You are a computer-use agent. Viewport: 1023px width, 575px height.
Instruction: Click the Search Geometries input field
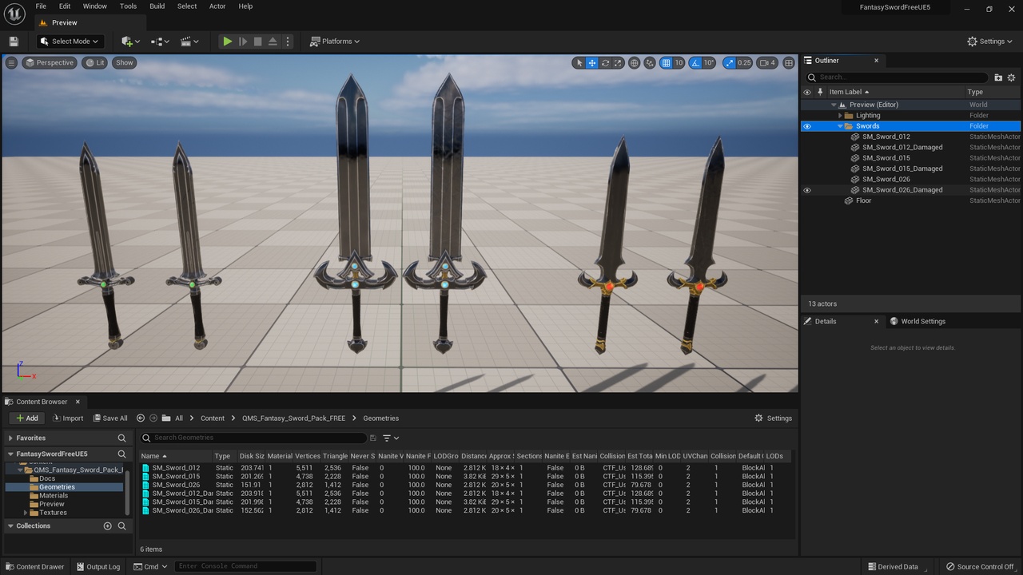tap(256, 438)
